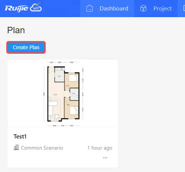
Task: Switch to the Project tab
Action: click(x=156, y=9)
